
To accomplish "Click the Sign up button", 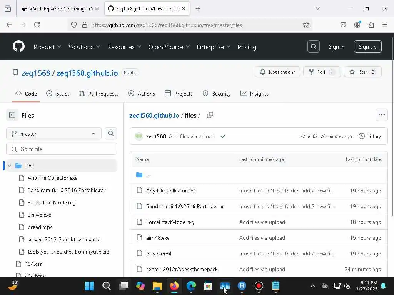I will pos(367,46).
